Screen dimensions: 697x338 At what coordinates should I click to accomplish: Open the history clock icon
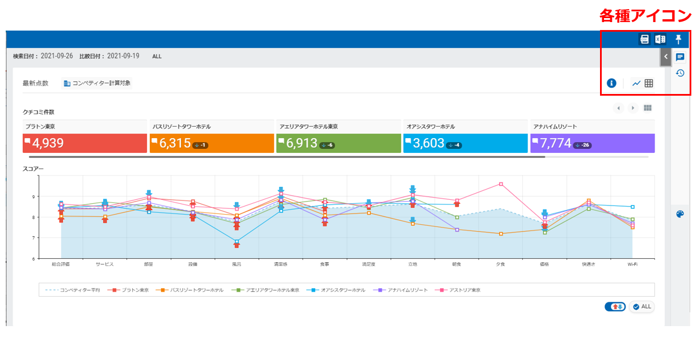pos(680,73)
